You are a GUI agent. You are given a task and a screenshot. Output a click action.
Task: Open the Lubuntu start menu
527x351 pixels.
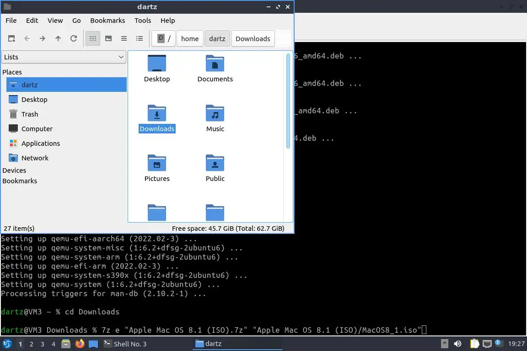tap(7, 344)
